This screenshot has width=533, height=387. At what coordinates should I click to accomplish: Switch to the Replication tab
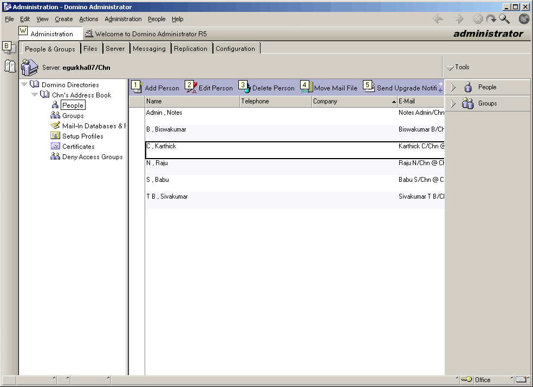click(191, 48)
